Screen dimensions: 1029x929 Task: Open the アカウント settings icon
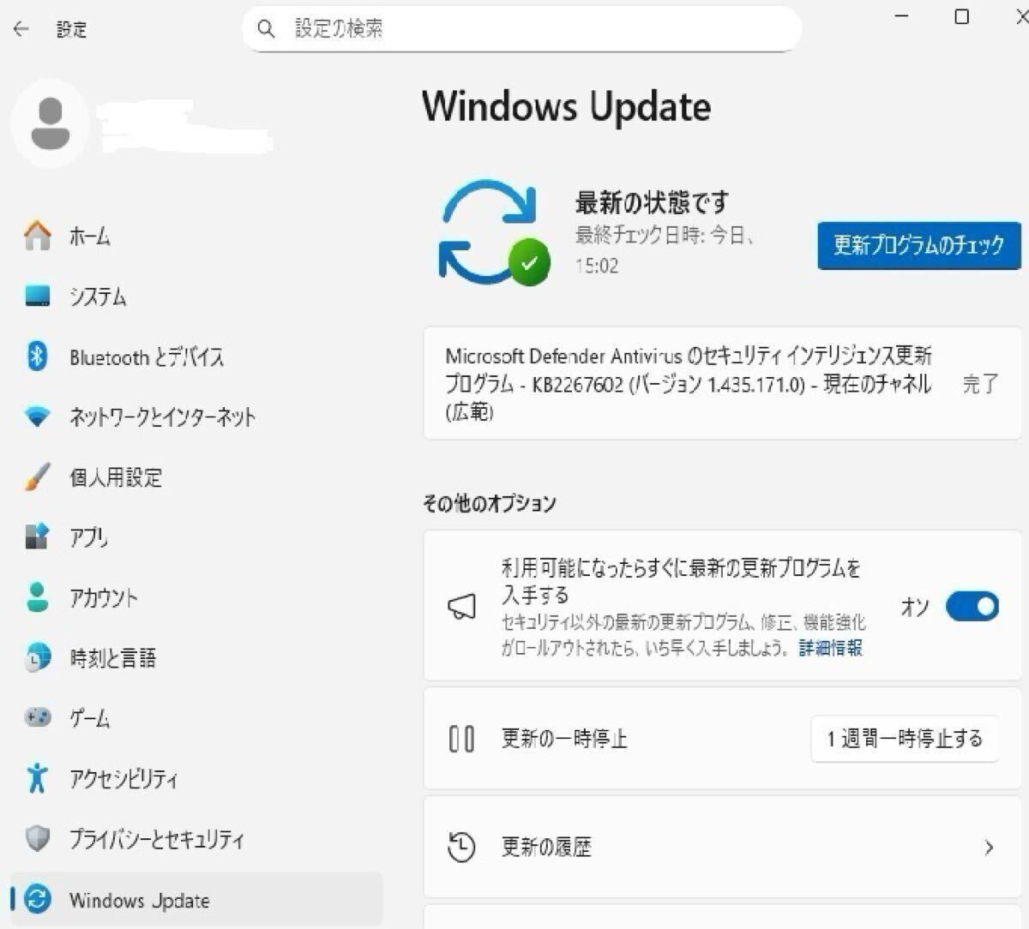pyautogui.click(x=38, y=598)
